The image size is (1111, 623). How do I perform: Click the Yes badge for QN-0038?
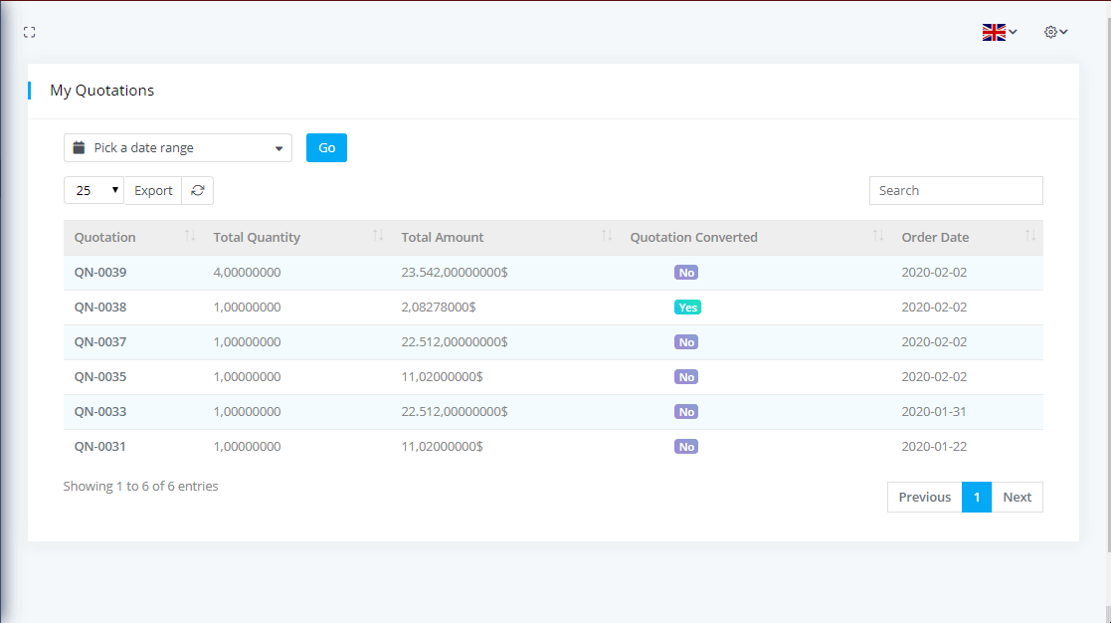click(687, 308)
